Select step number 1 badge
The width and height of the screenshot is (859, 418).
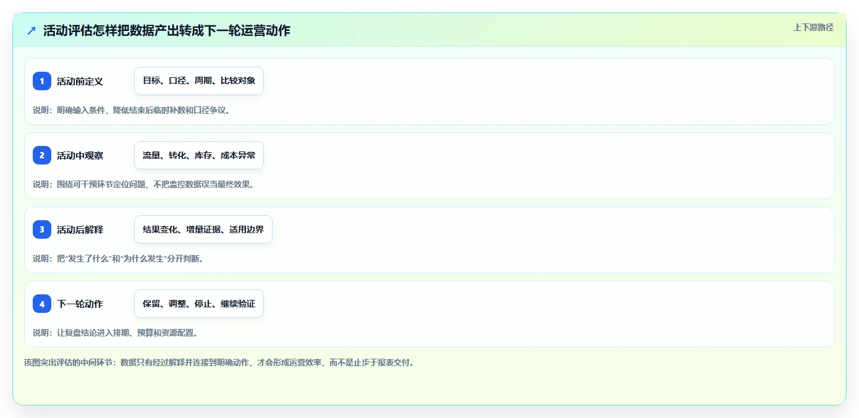click(x=42, y=81)
